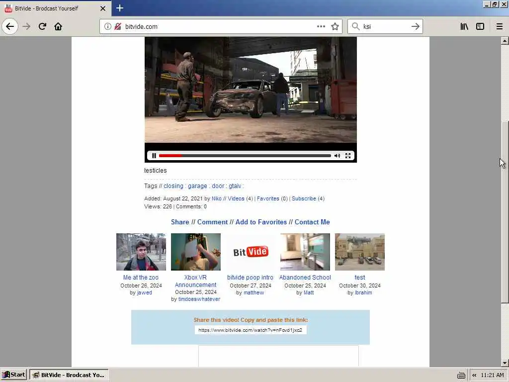The image size is (509, 382).
Task: Open the BitVide logo video thumbnail
Action: pyautogui.click(x=251, y=252)
